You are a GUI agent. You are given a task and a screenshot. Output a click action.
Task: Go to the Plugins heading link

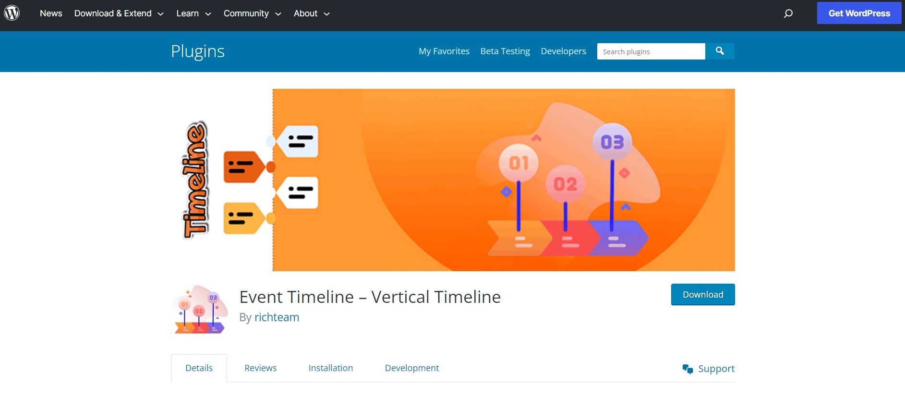coord(198,51)
